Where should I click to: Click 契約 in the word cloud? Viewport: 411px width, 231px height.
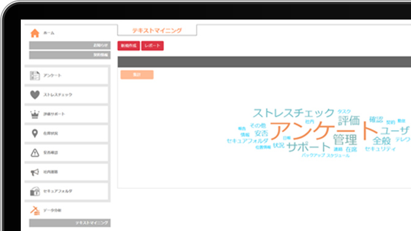(x=391, y=122)
